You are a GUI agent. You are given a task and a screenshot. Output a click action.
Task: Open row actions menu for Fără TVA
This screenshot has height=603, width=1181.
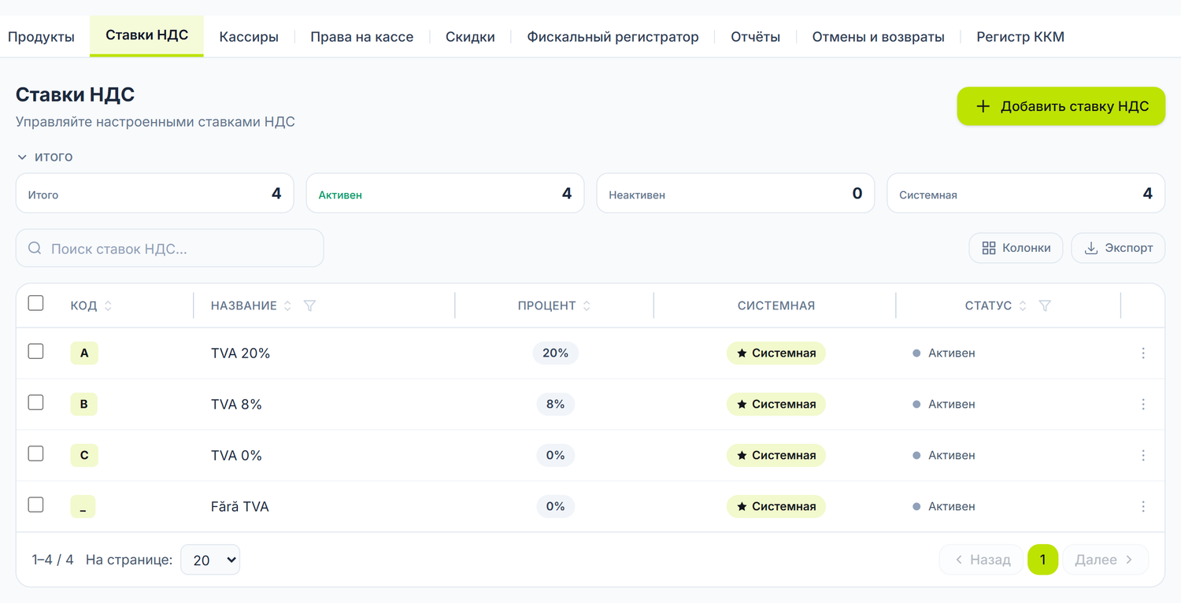coord(1143,507)
